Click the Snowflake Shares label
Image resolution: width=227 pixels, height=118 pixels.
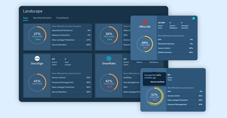coord(139,62)
